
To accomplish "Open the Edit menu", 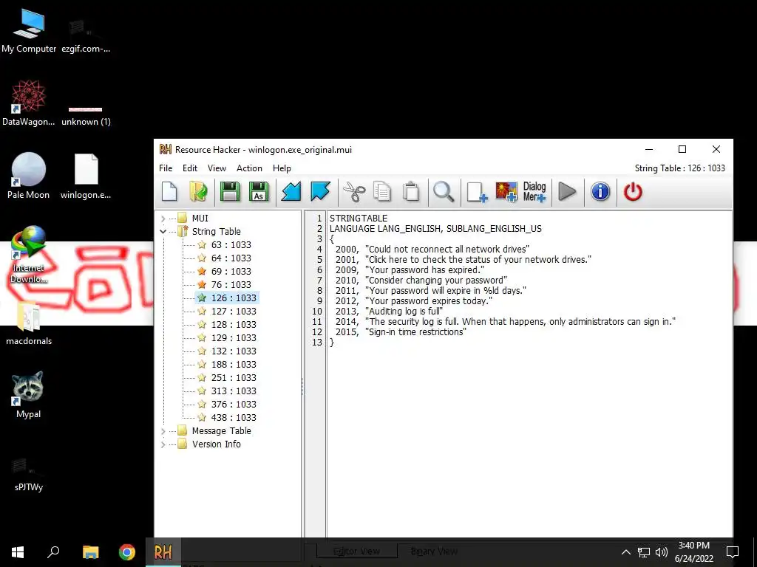I will (190, 168).
